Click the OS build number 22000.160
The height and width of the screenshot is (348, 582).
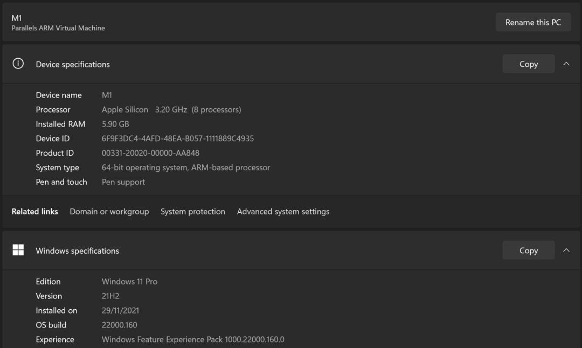(x=119, y=325)
